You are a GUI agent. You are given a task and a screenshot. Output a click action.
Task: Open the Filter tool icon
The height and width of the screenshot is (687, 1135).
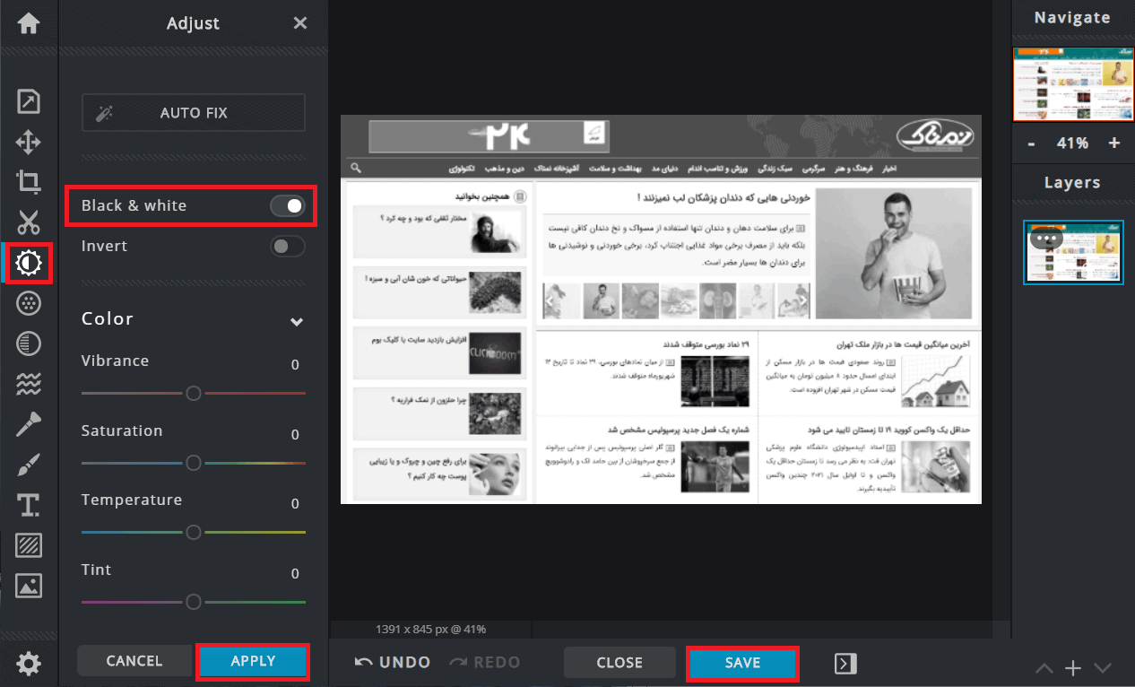pos(29,303)
